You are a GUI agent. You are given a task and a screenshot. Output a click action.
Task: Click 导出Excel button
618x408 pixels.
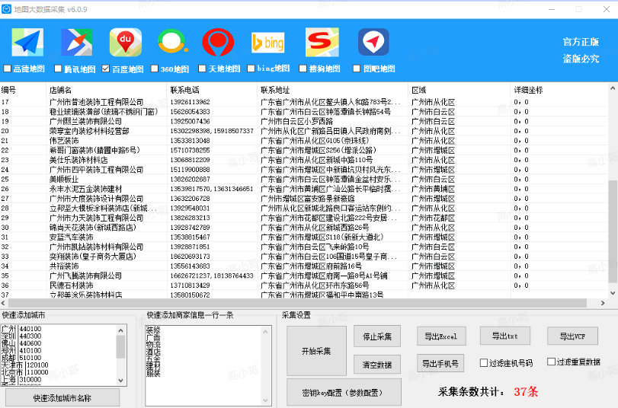pyautogui.click(x=441, y=336)
